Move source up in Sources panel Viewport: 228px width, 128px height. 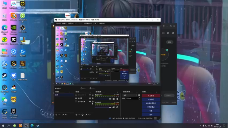pyautogui.click(x=86, y=115)
